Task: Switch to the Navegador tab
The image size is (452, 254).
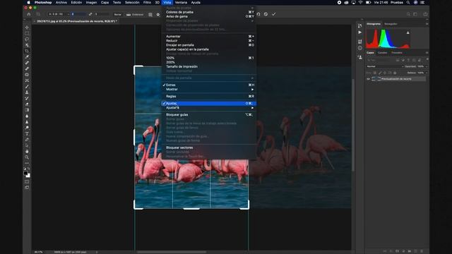Action: [x=391, y=24]
